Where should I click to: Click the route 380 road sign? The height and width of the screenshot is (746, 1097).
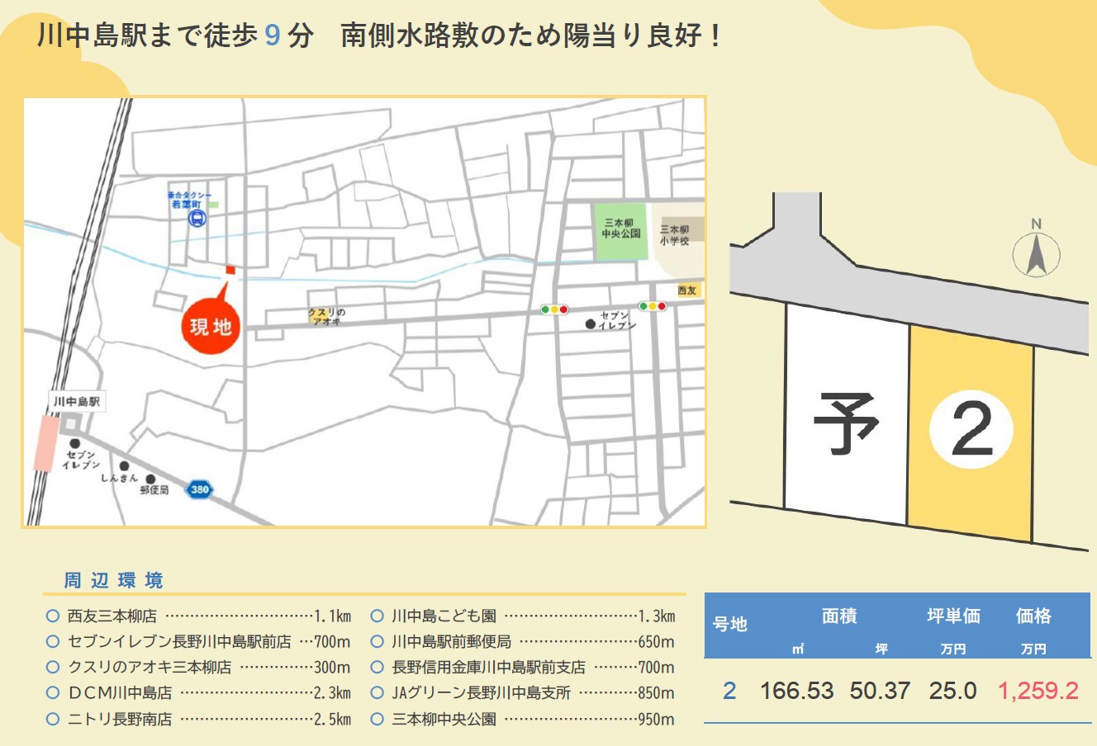tap(199, 489)
